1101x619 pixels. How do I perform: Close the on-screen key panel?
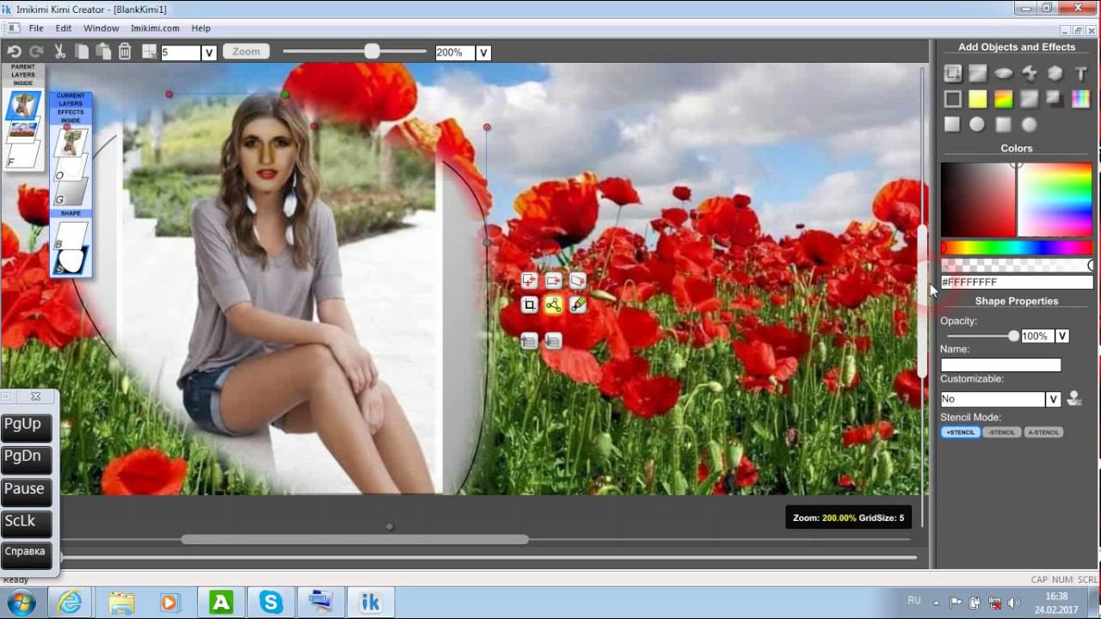35,396
